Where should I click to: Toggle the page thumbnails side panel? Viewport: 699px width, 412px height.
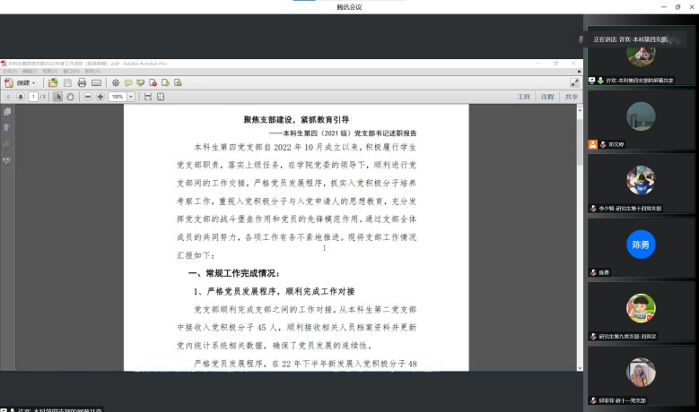tap(7, 112)
